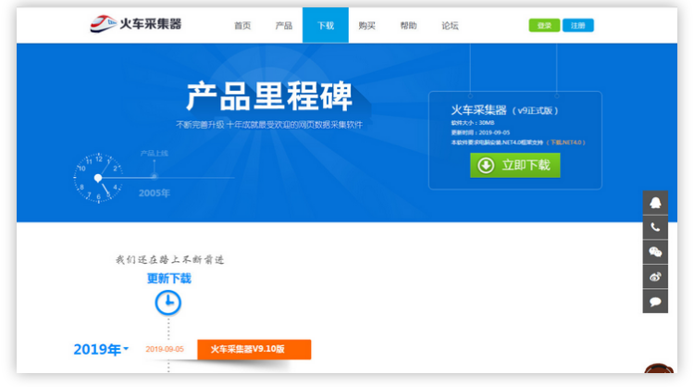Image resolution: width=694 pixels, height=387 pixels.
Task: Open WeChat icon in side panel
Action: point(655,252)
